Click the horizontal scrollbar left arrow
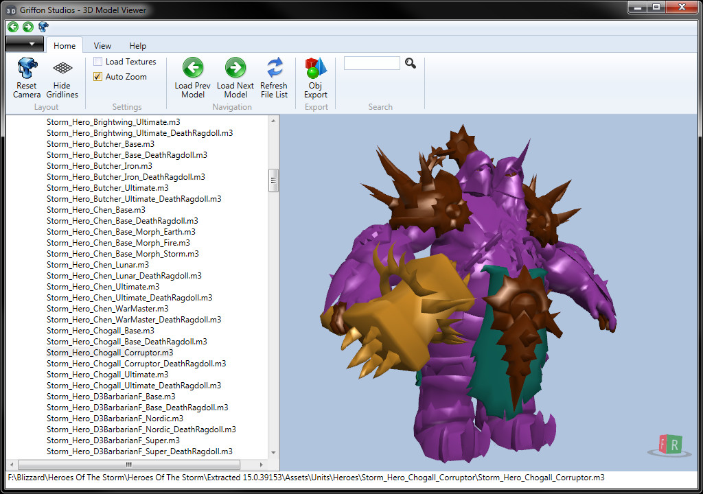703x494 pixels. [x=12, y=464]
